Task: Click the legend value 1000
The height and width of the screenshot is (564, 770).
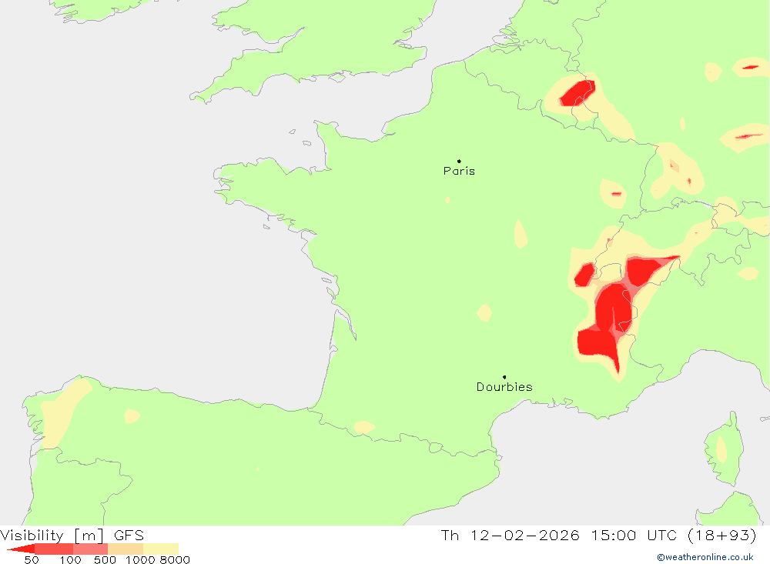Action: pos(140,559)
